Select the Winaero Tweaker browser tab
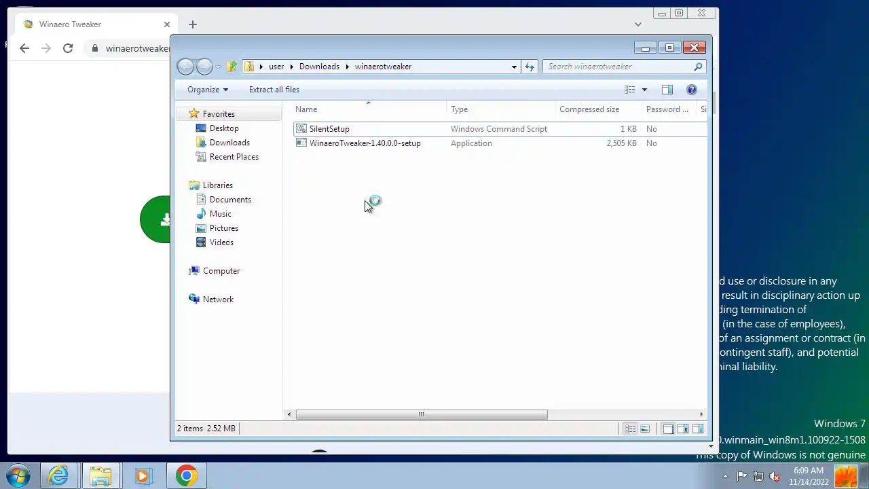The height and width of the screenshot is (489, 869). tap(95, 24)
